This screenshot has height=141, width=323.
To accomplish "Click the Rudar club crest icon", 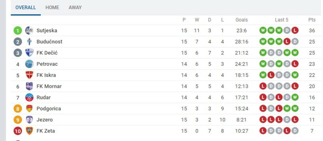I will (29, 97).
